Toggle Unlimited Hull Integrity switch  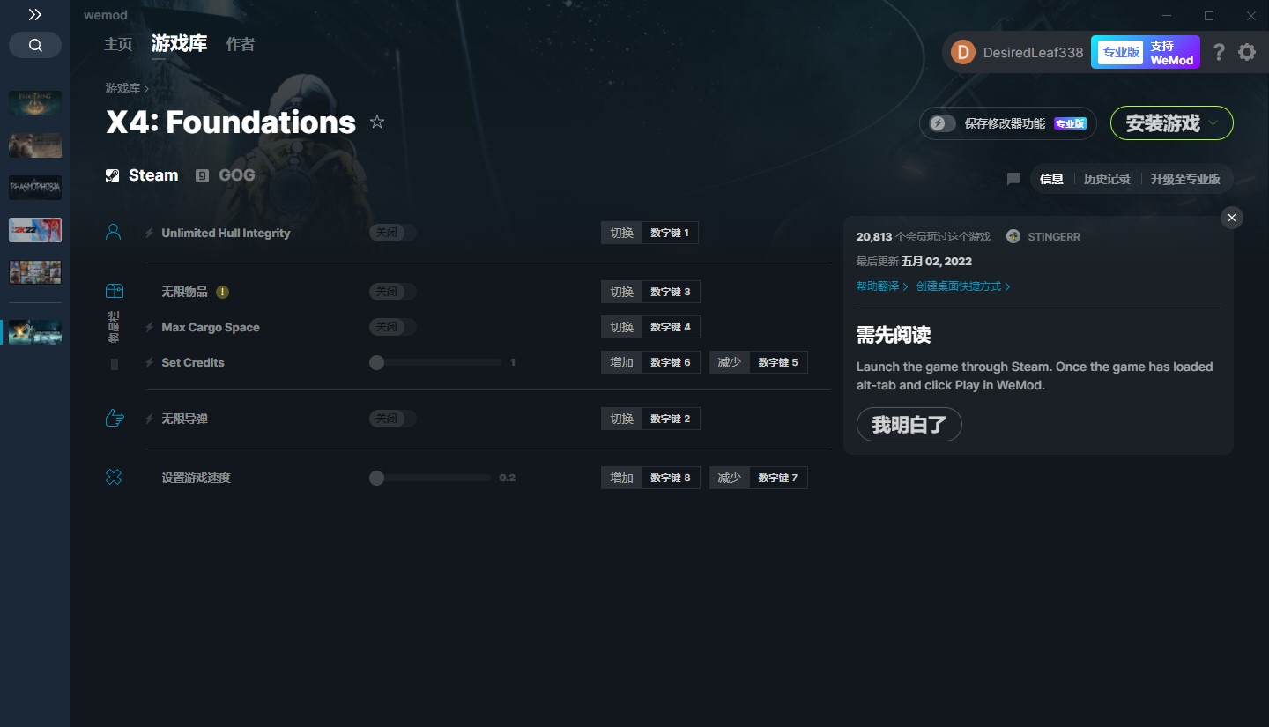click(392, 233)
